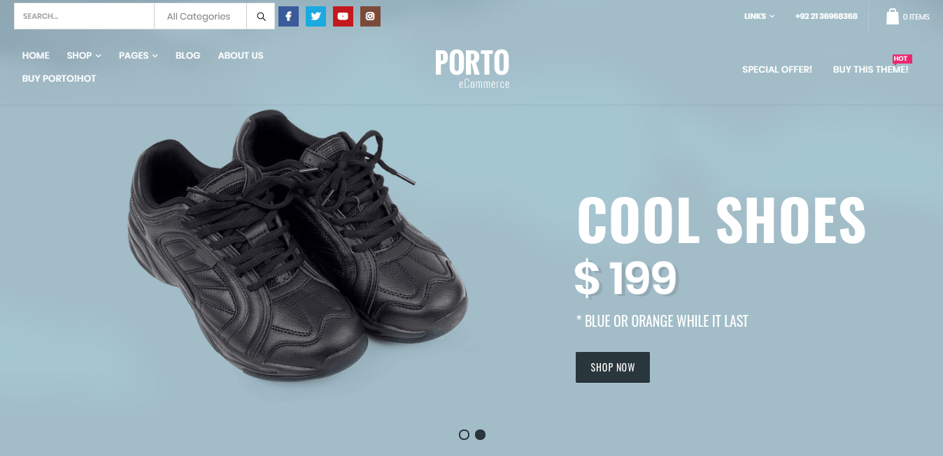
Task: Open the YouTube social icon
Action: point(343,16)
